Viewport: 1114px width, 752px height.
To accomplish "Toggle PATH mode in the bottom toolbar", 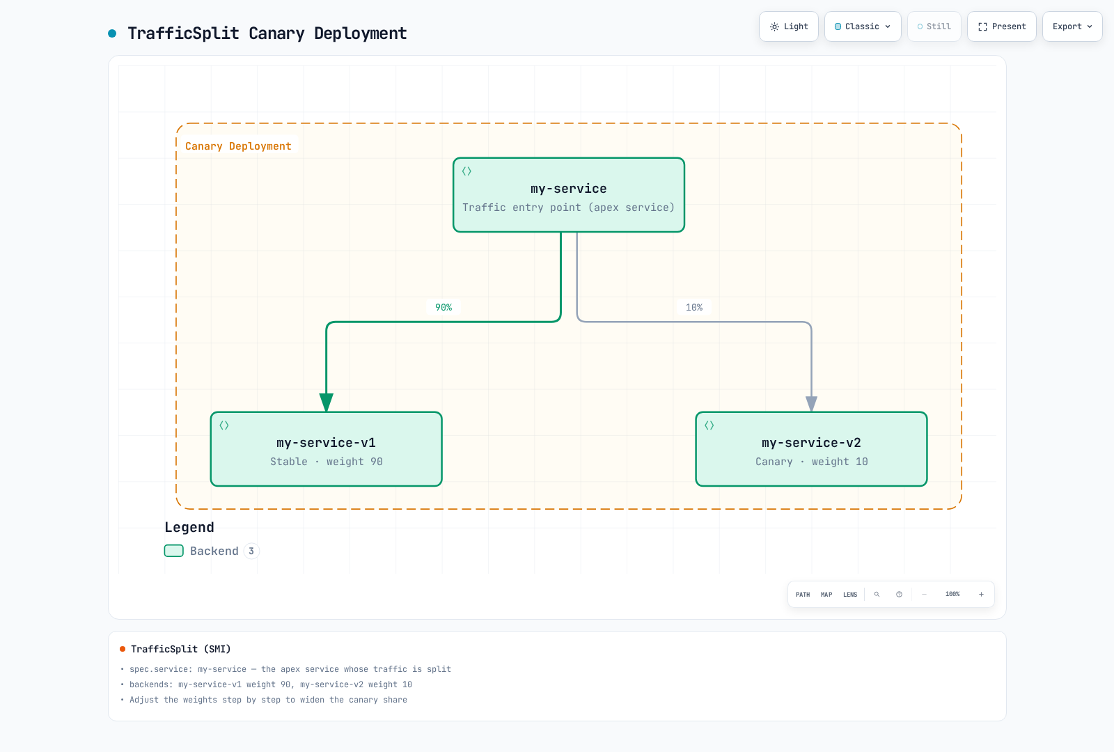I will [803, 595].
